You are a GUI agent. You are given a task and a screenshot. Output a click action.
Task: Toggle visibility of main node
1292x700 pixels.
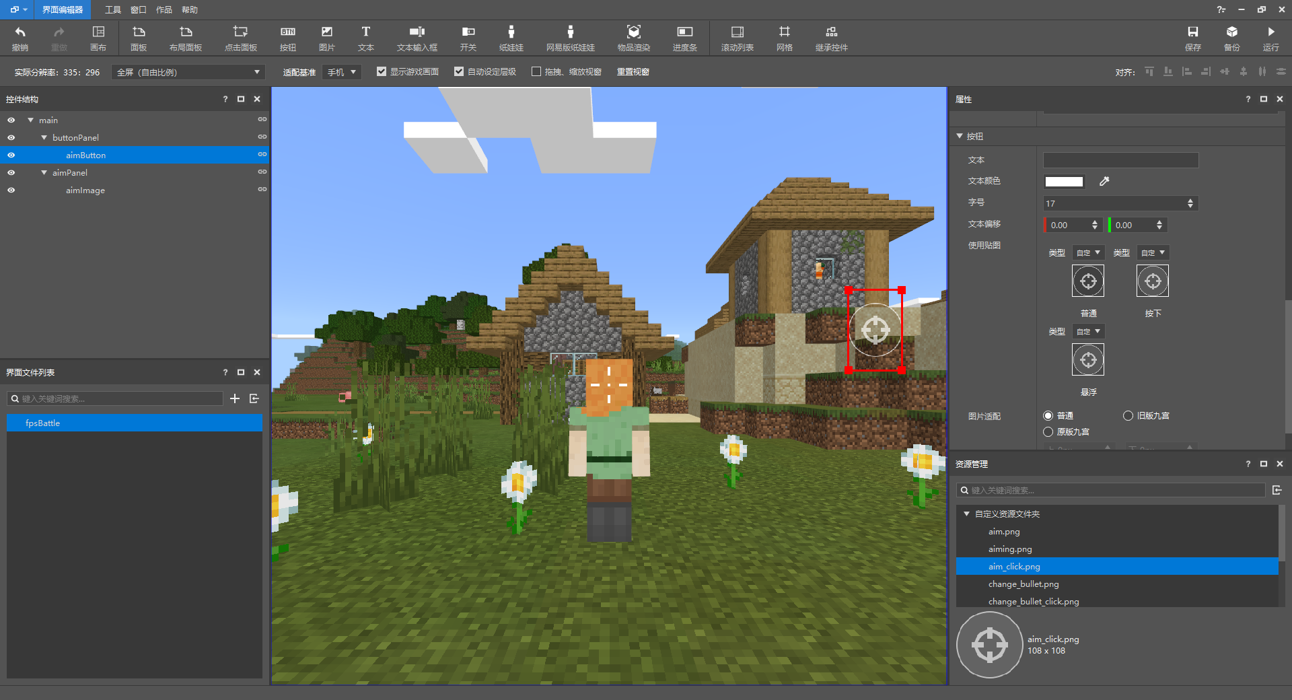coord(11,120)
